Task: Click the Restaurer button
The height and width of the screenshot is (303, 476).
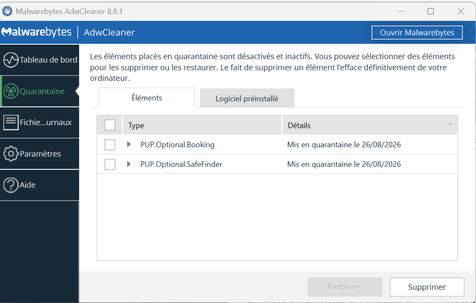Action: [x=345, y=287]
